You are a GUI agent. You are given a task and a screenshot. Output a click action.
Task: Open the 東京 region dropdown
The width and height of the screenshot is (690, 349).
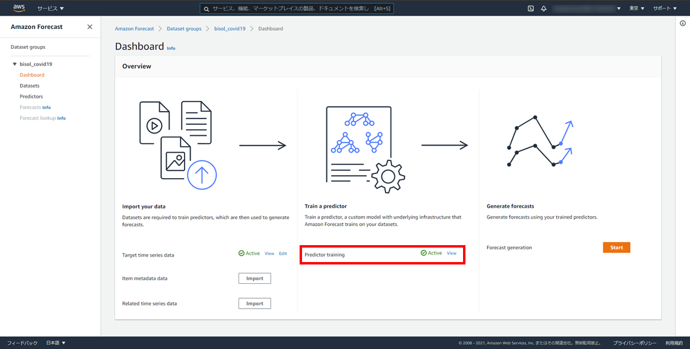[637, 8]
